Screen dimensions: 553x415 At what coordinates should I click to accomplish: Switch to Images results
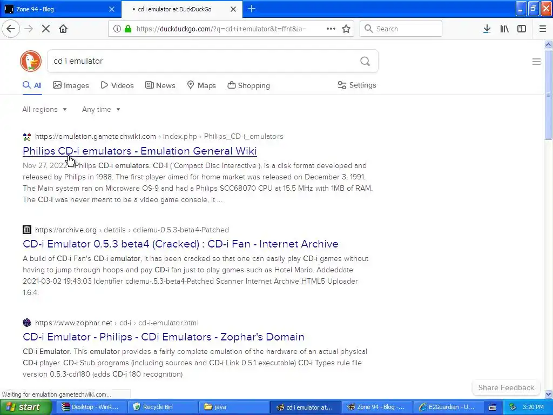click(x=71, y=85)
